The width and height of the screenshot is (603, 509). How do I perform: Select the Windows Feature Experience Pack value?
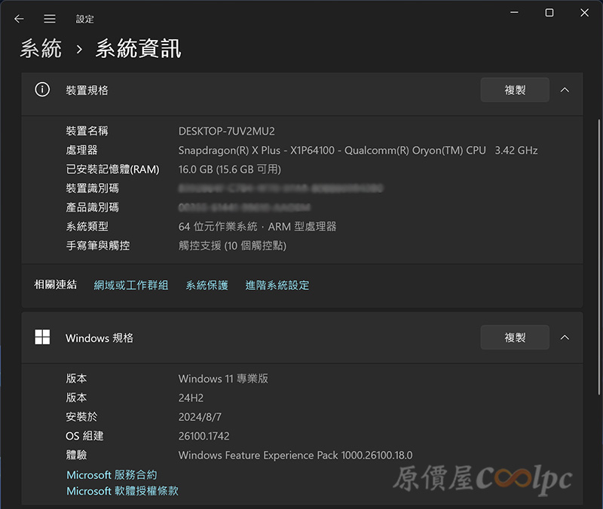click(x=295, y=456)
